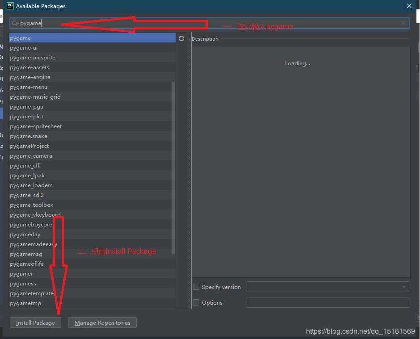Screen dimensions: 420x339
Task: Select the pygamer package
Action: (92, 274)
